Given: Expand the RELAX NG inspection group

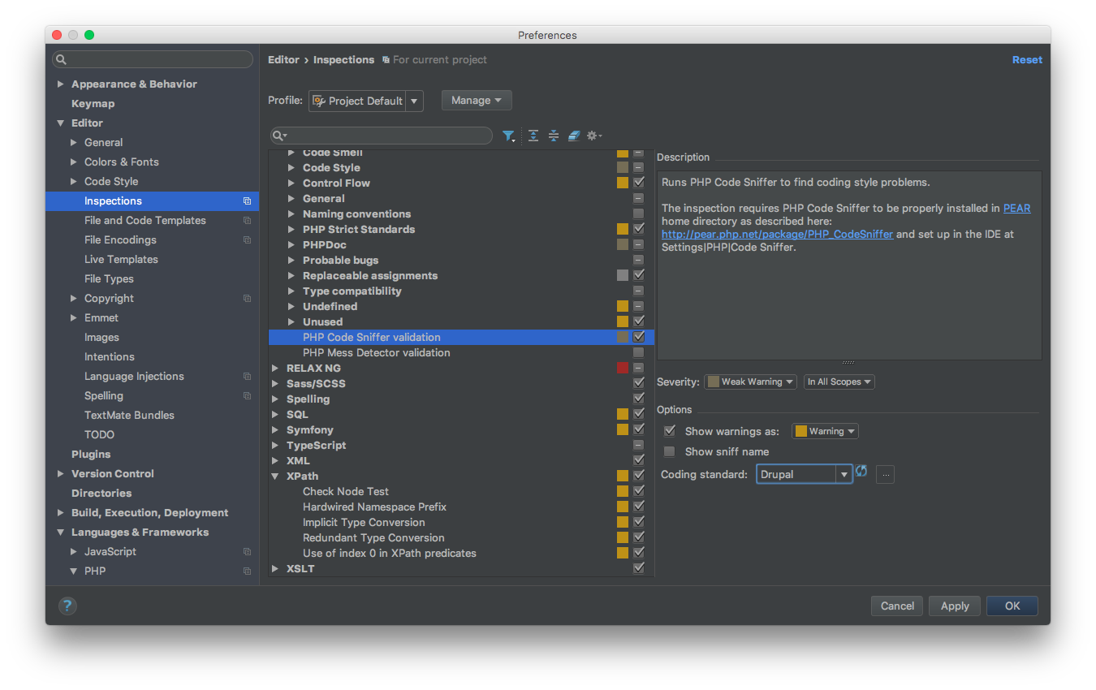Looking at the screenshot, I should [276, 368].
